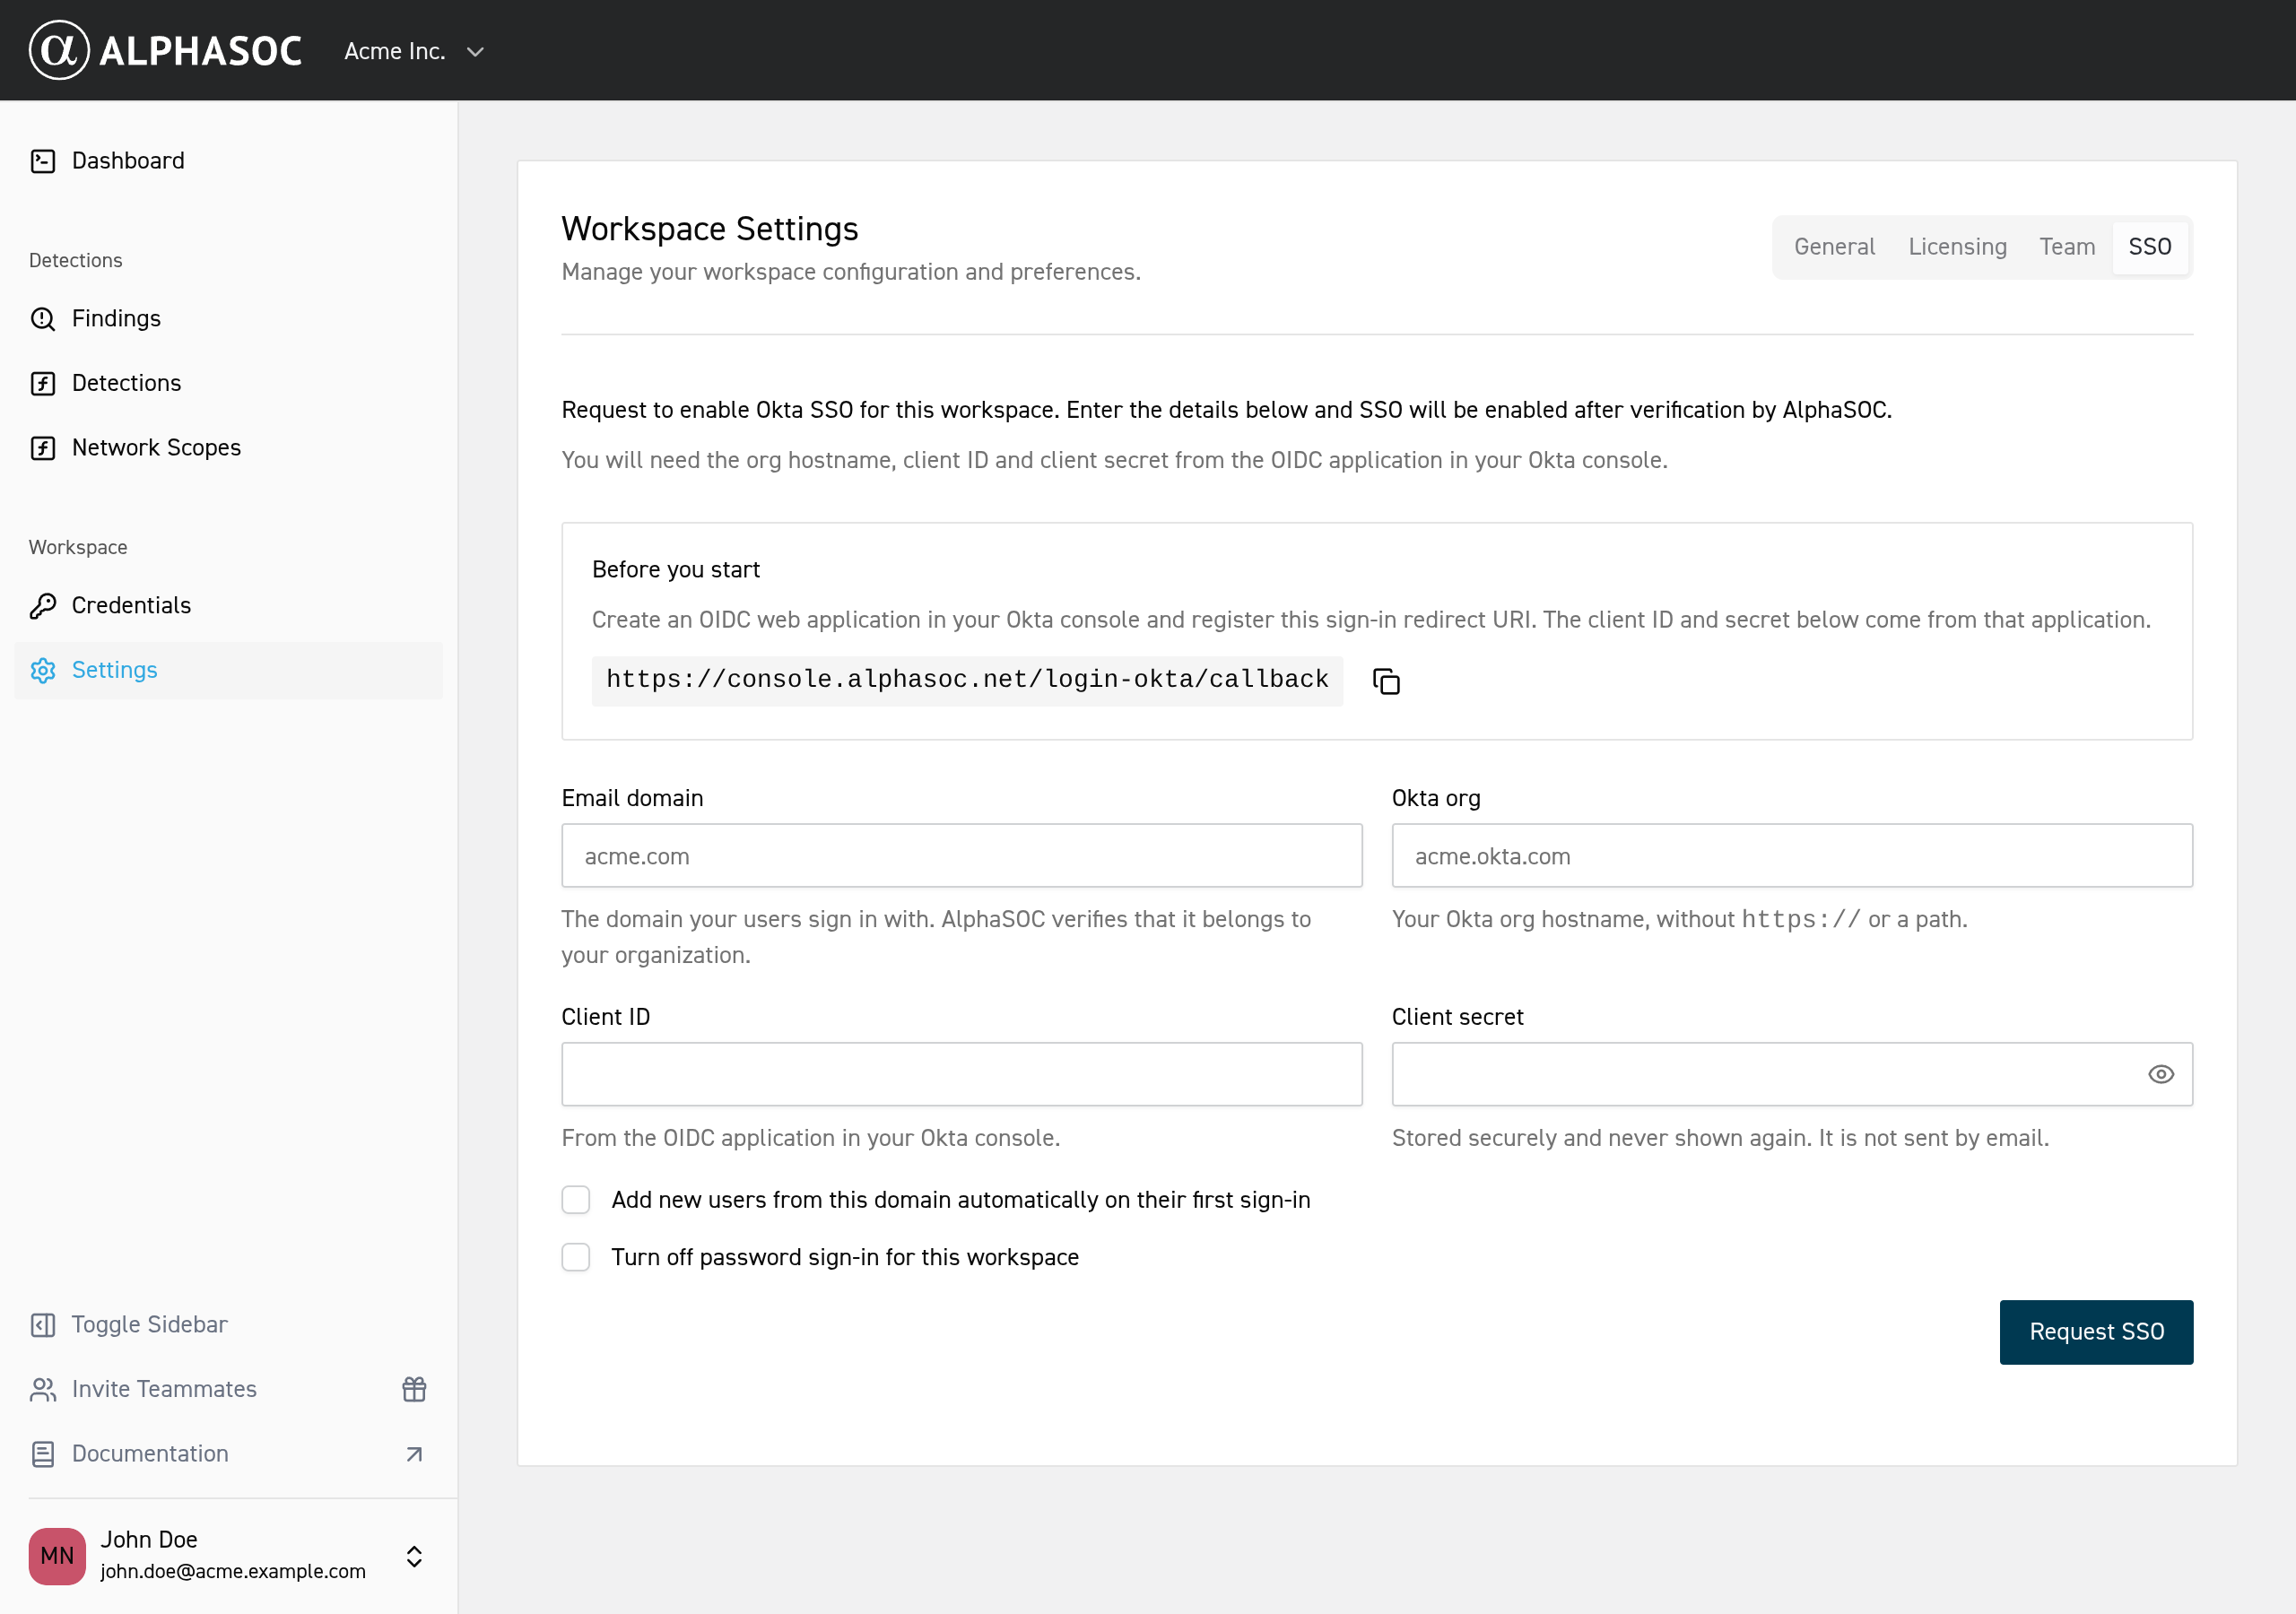Click the Before you start heading
Image resolution: width=2296 pixels, height=1614 pixels.
(676, 569)
